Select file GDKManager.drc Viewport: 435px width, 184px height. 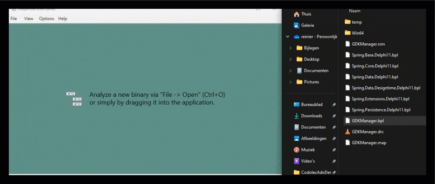click(368, 132)
